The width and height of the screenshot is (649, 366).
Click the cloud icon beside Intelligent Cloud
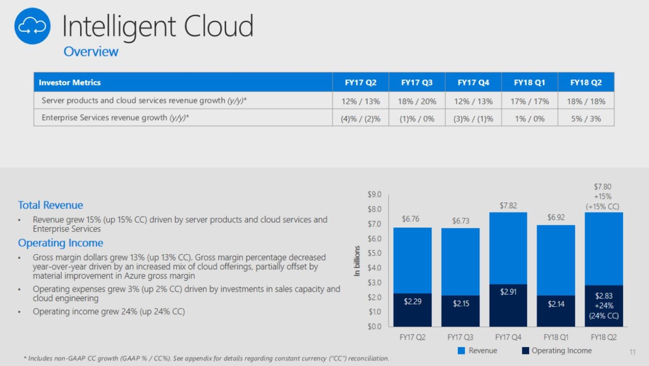click(x=33, y=27)
